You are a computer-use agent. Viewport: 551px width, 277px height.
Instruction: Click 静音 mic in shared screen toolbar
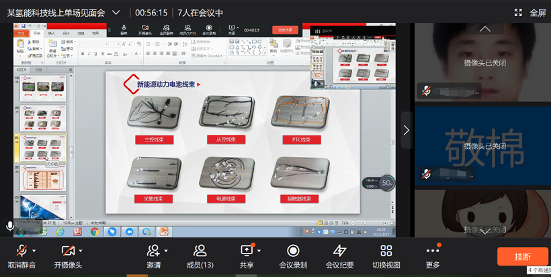[124, 30]
